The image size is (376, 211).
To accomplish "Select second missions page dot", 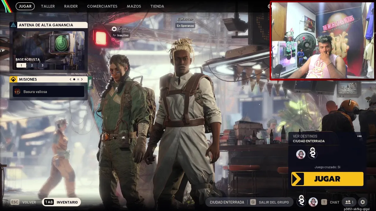I will pos(78,79).
